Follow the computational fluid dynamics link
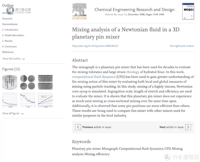The height and width of the screenshot is (162, 200). pyautogui.click(x=94, y=77)
